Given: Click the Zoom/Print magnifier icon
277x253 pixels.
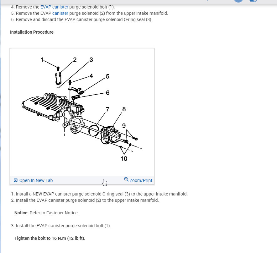Looking at the screenshot, I should click(126, 179).
